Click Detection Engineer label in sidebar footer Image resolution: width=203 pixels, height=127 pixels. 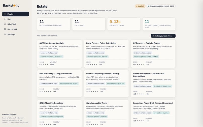tap(9, 115)
